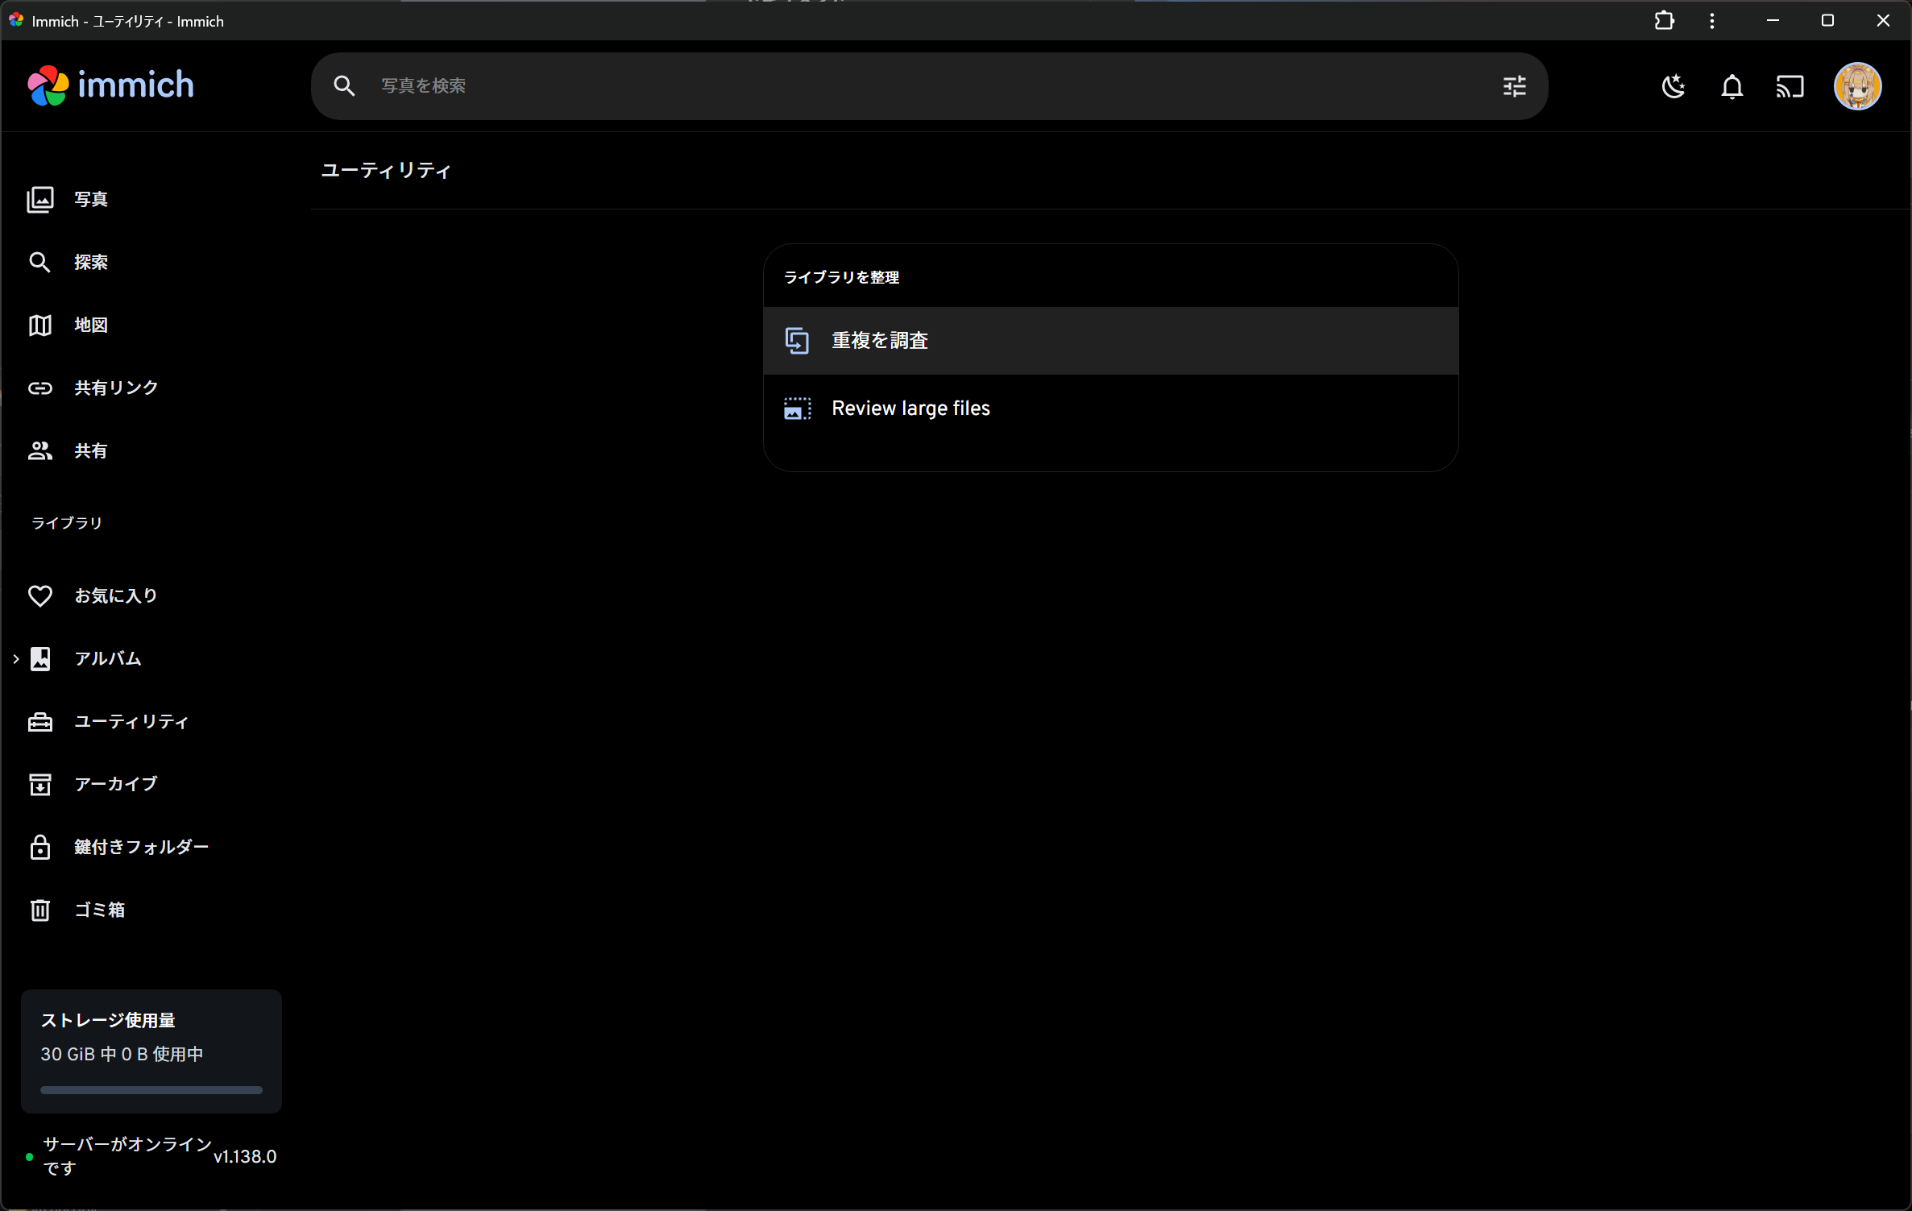The height and width of the screenshot is (1211, 1912).
Task: Open the 地図 map page
Action: [x=90, y=325]
